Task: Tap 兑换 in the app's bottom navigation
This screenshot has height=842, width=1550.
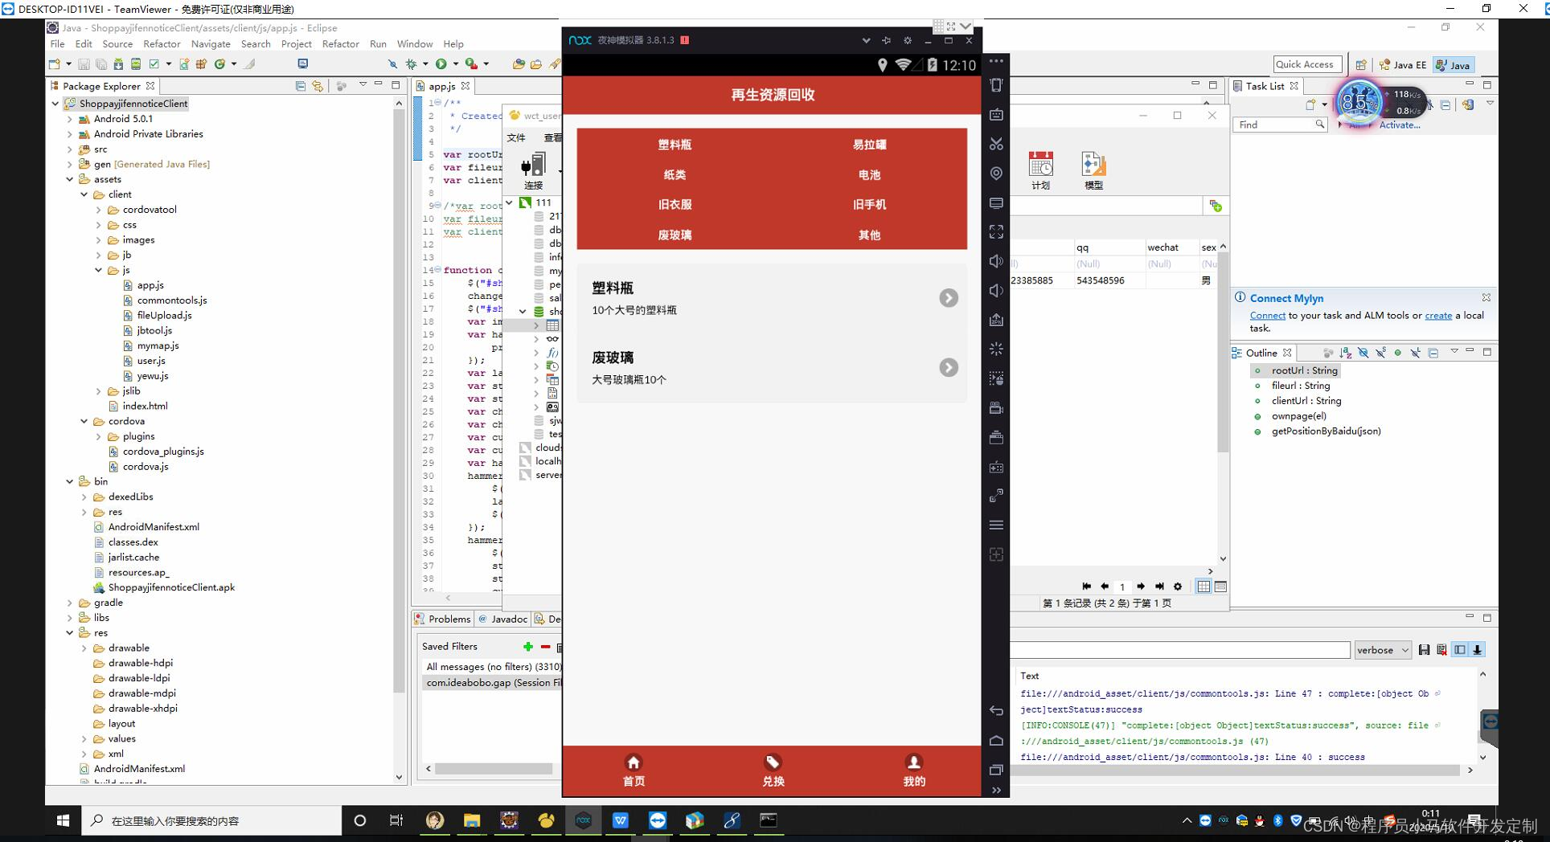Action: click(772, 771)
